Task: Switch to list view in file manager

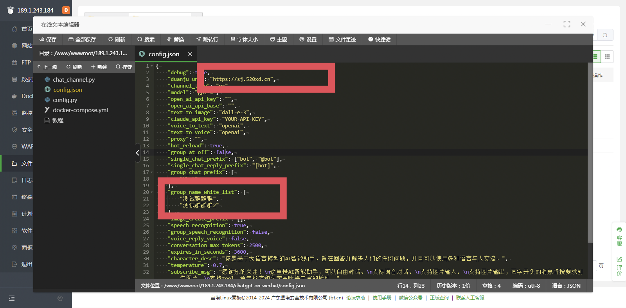Action: click(x=595, y=57)
